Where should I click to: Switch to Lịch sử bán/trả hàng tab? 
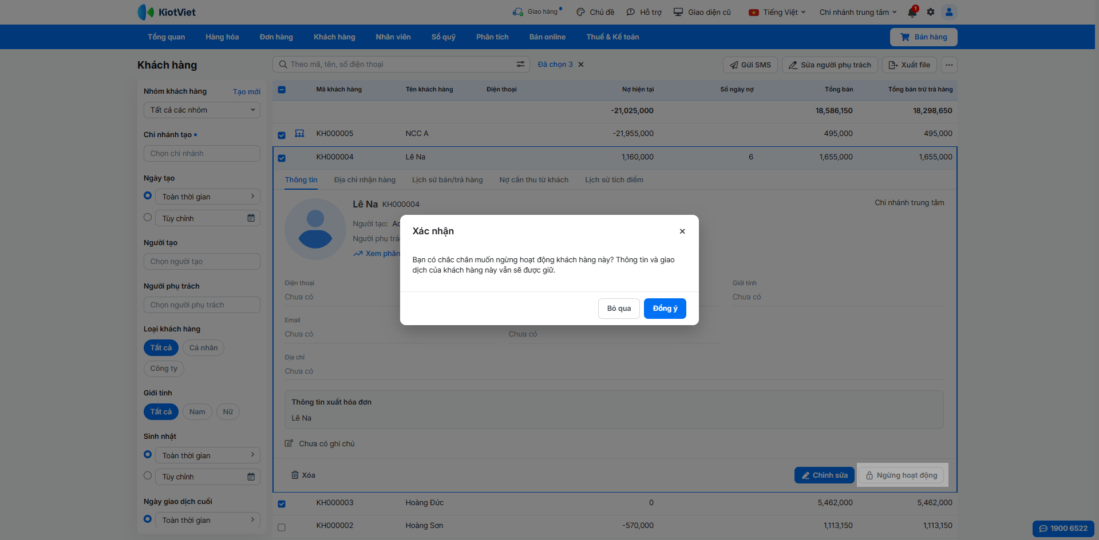coord(448,180)
